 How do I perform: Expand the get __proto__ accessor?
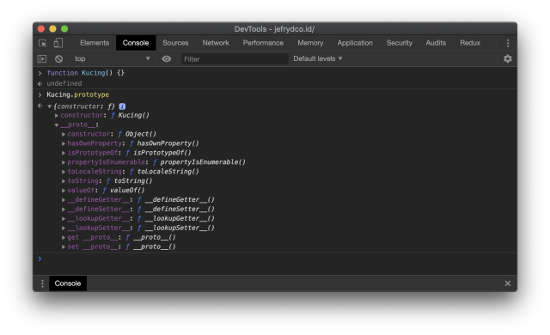[x=64, y=238]
